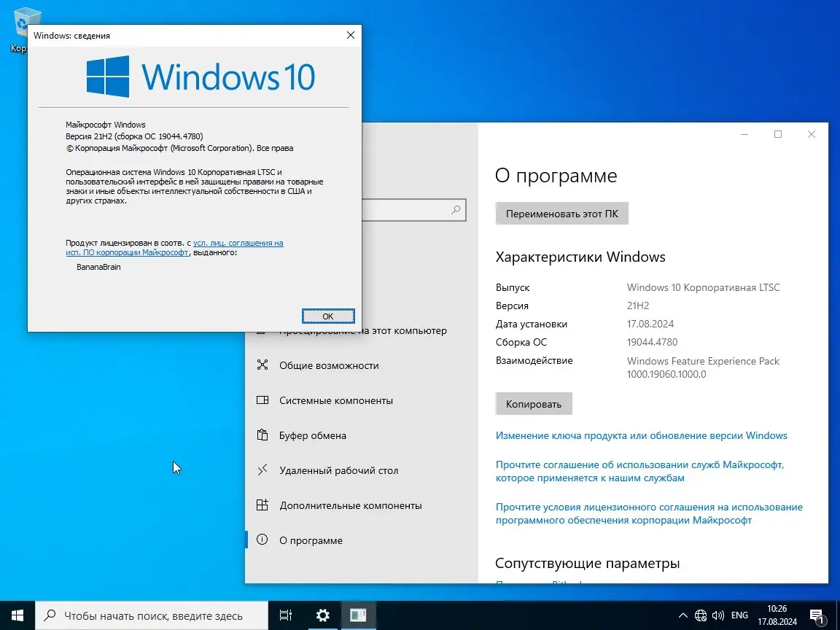Close the Windows: сведения dialog
The image size is (840, 630).
(x=350, y=35)
